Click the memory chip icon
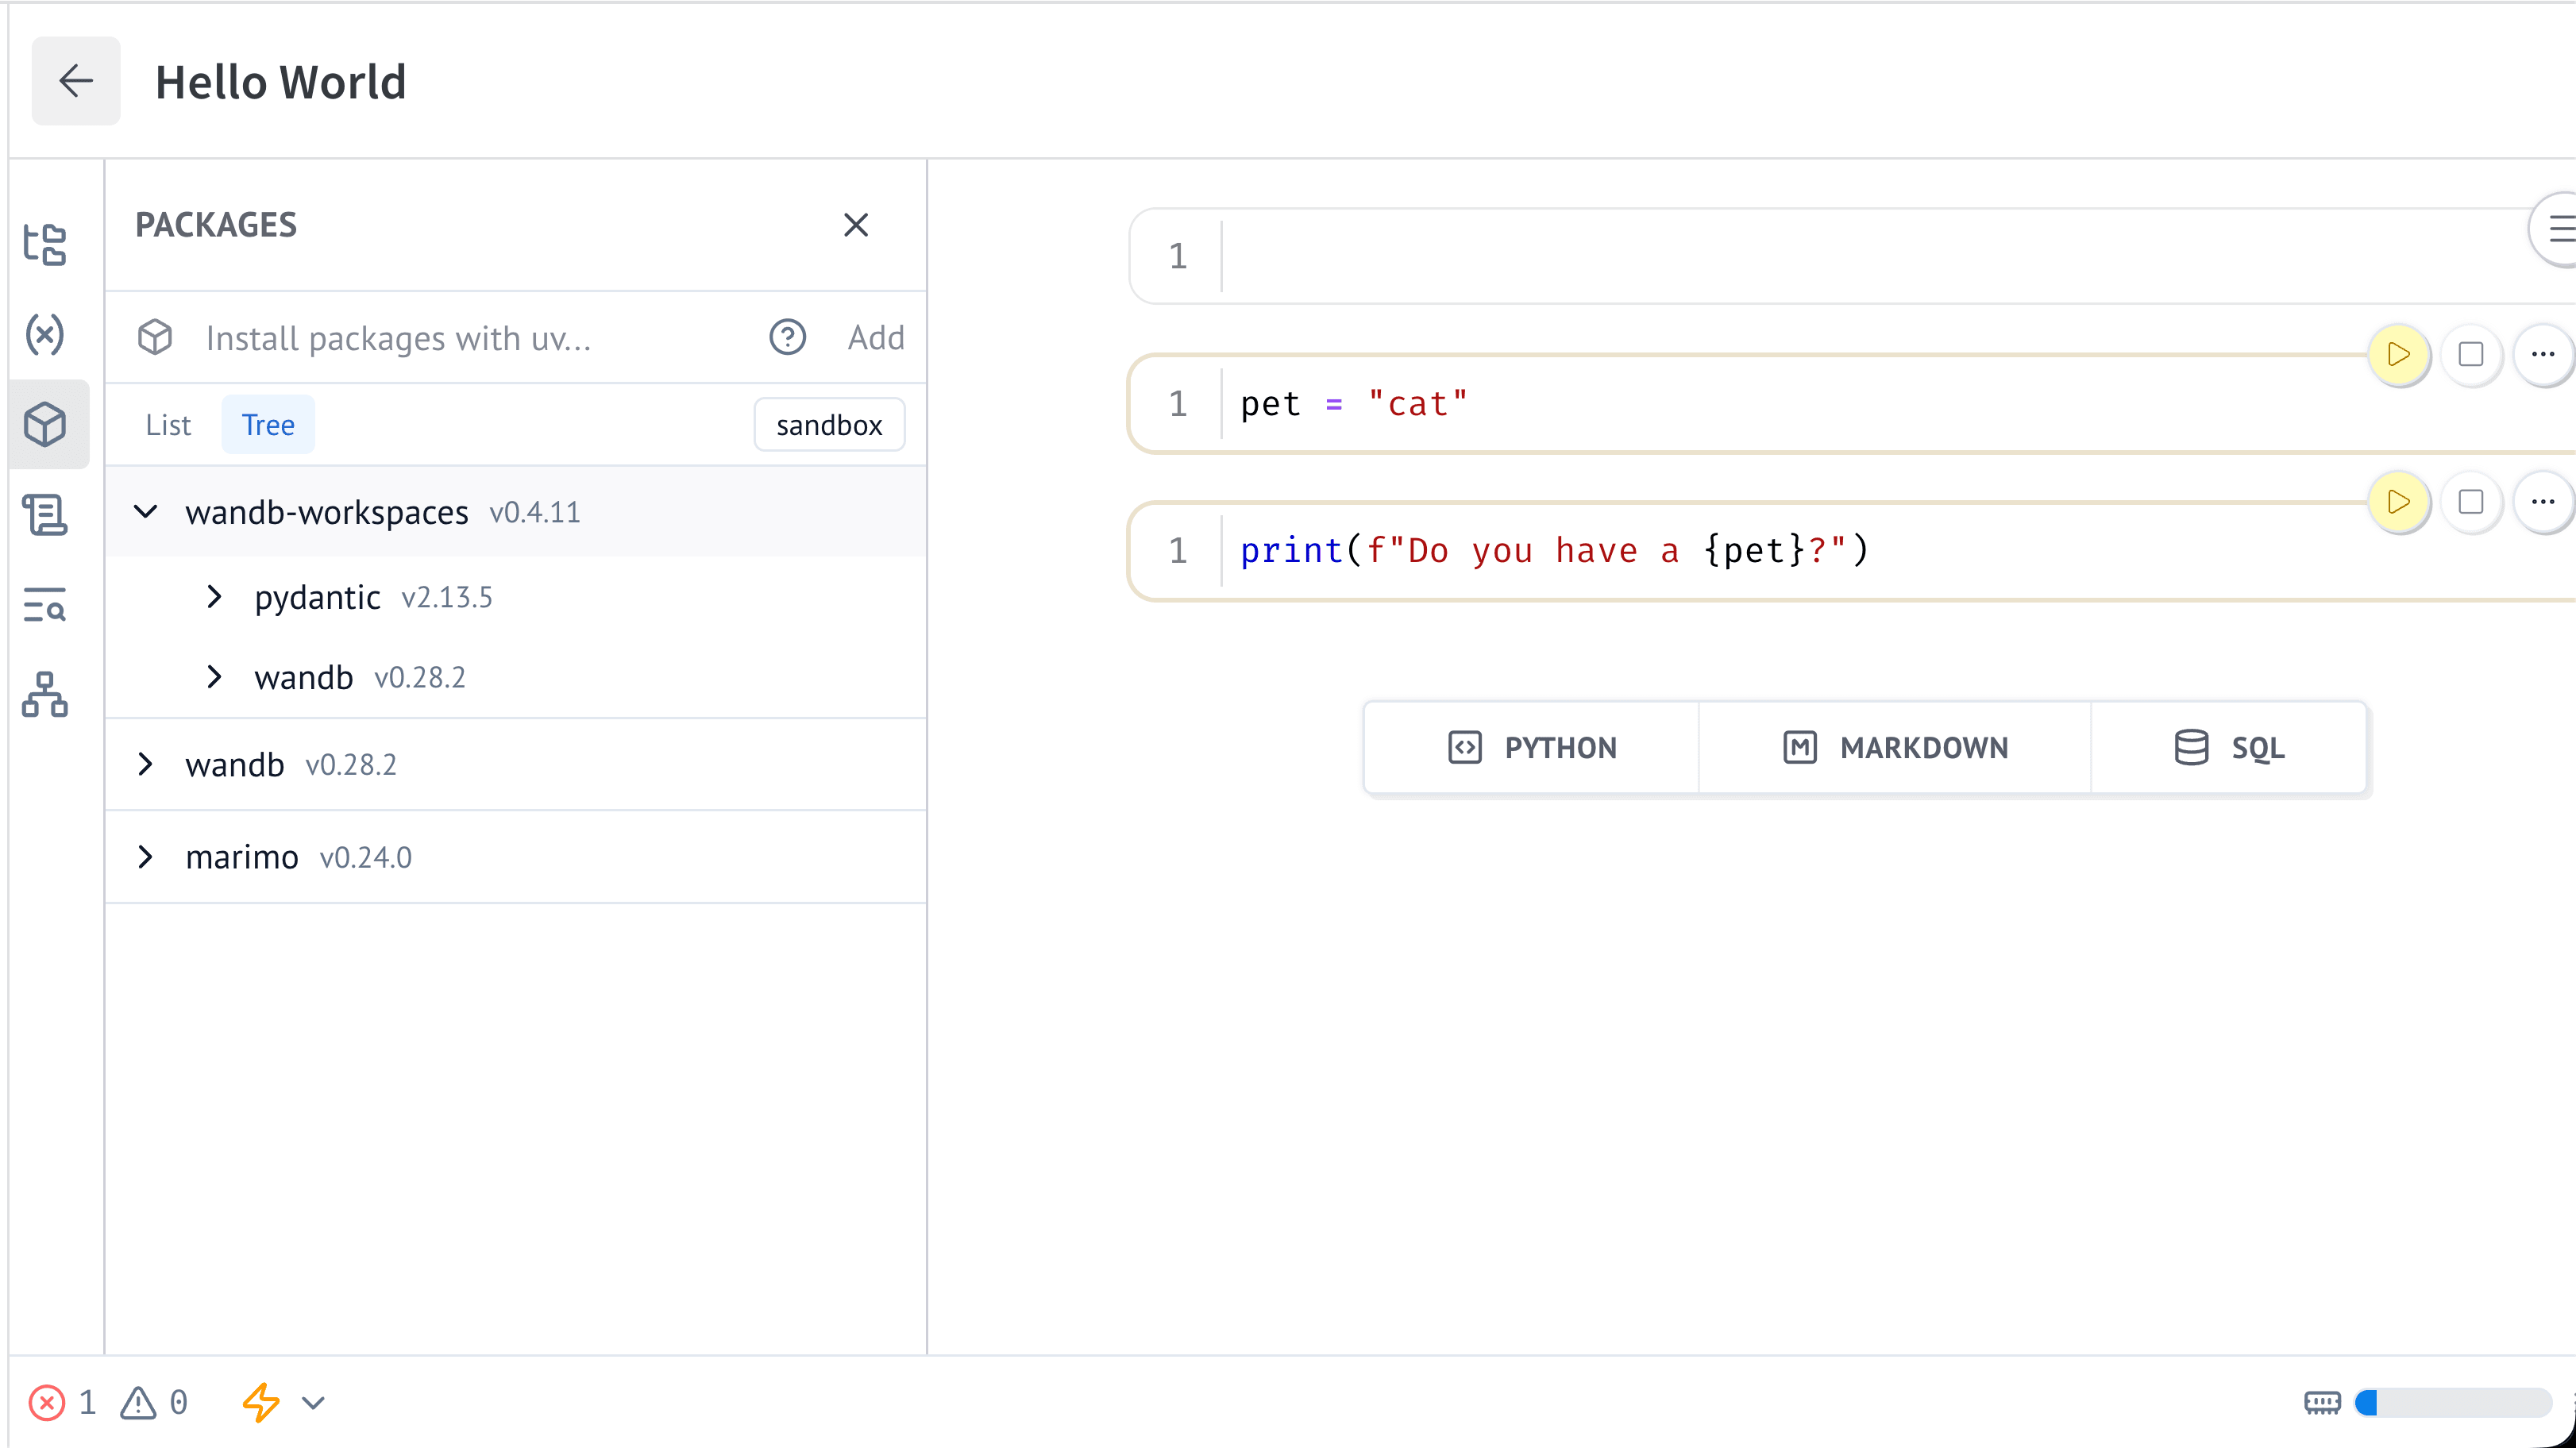Screen dimensions: 2576x1448 tap(2322, 1403)
